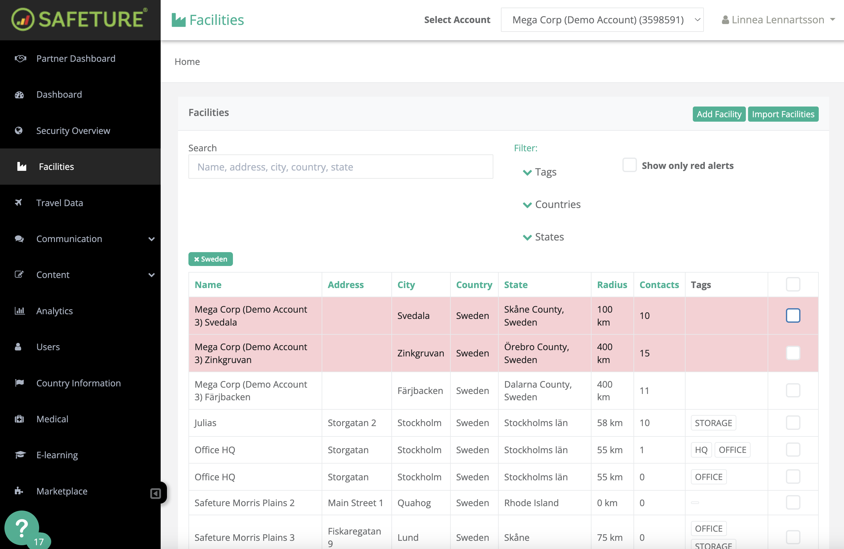
Task: Expand the Tags filter
Action: [x=540, y=172]
